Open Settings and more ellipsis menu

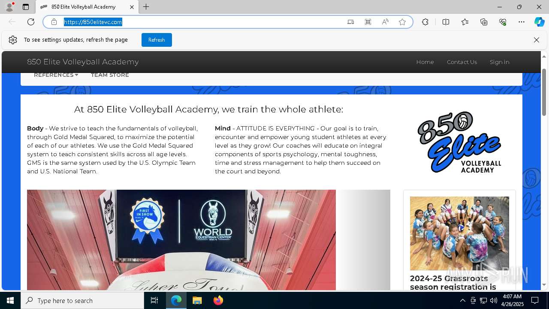click(x=522, y=22)
